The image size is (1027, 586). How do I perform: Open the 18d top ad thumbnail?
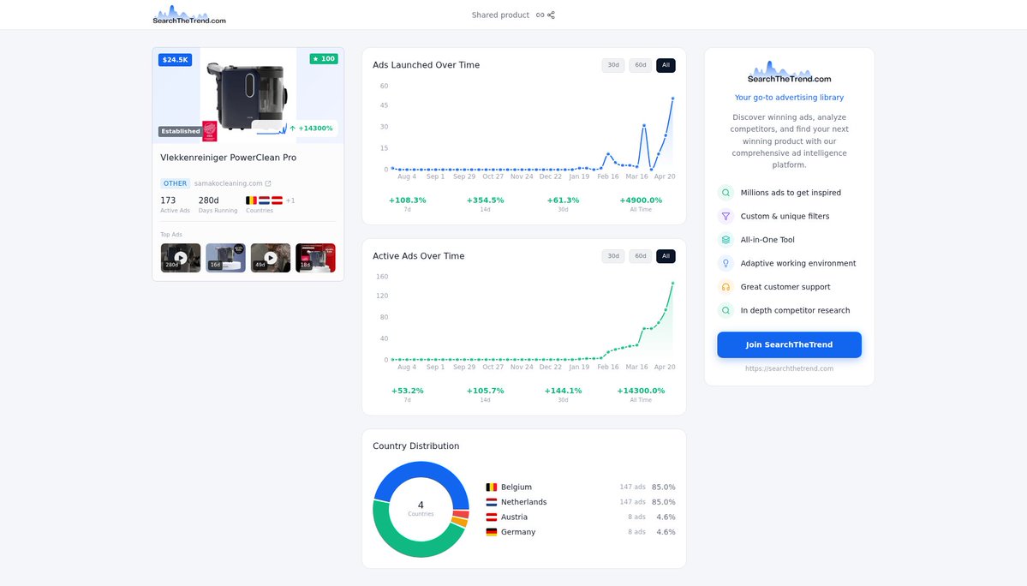(315, 258)
